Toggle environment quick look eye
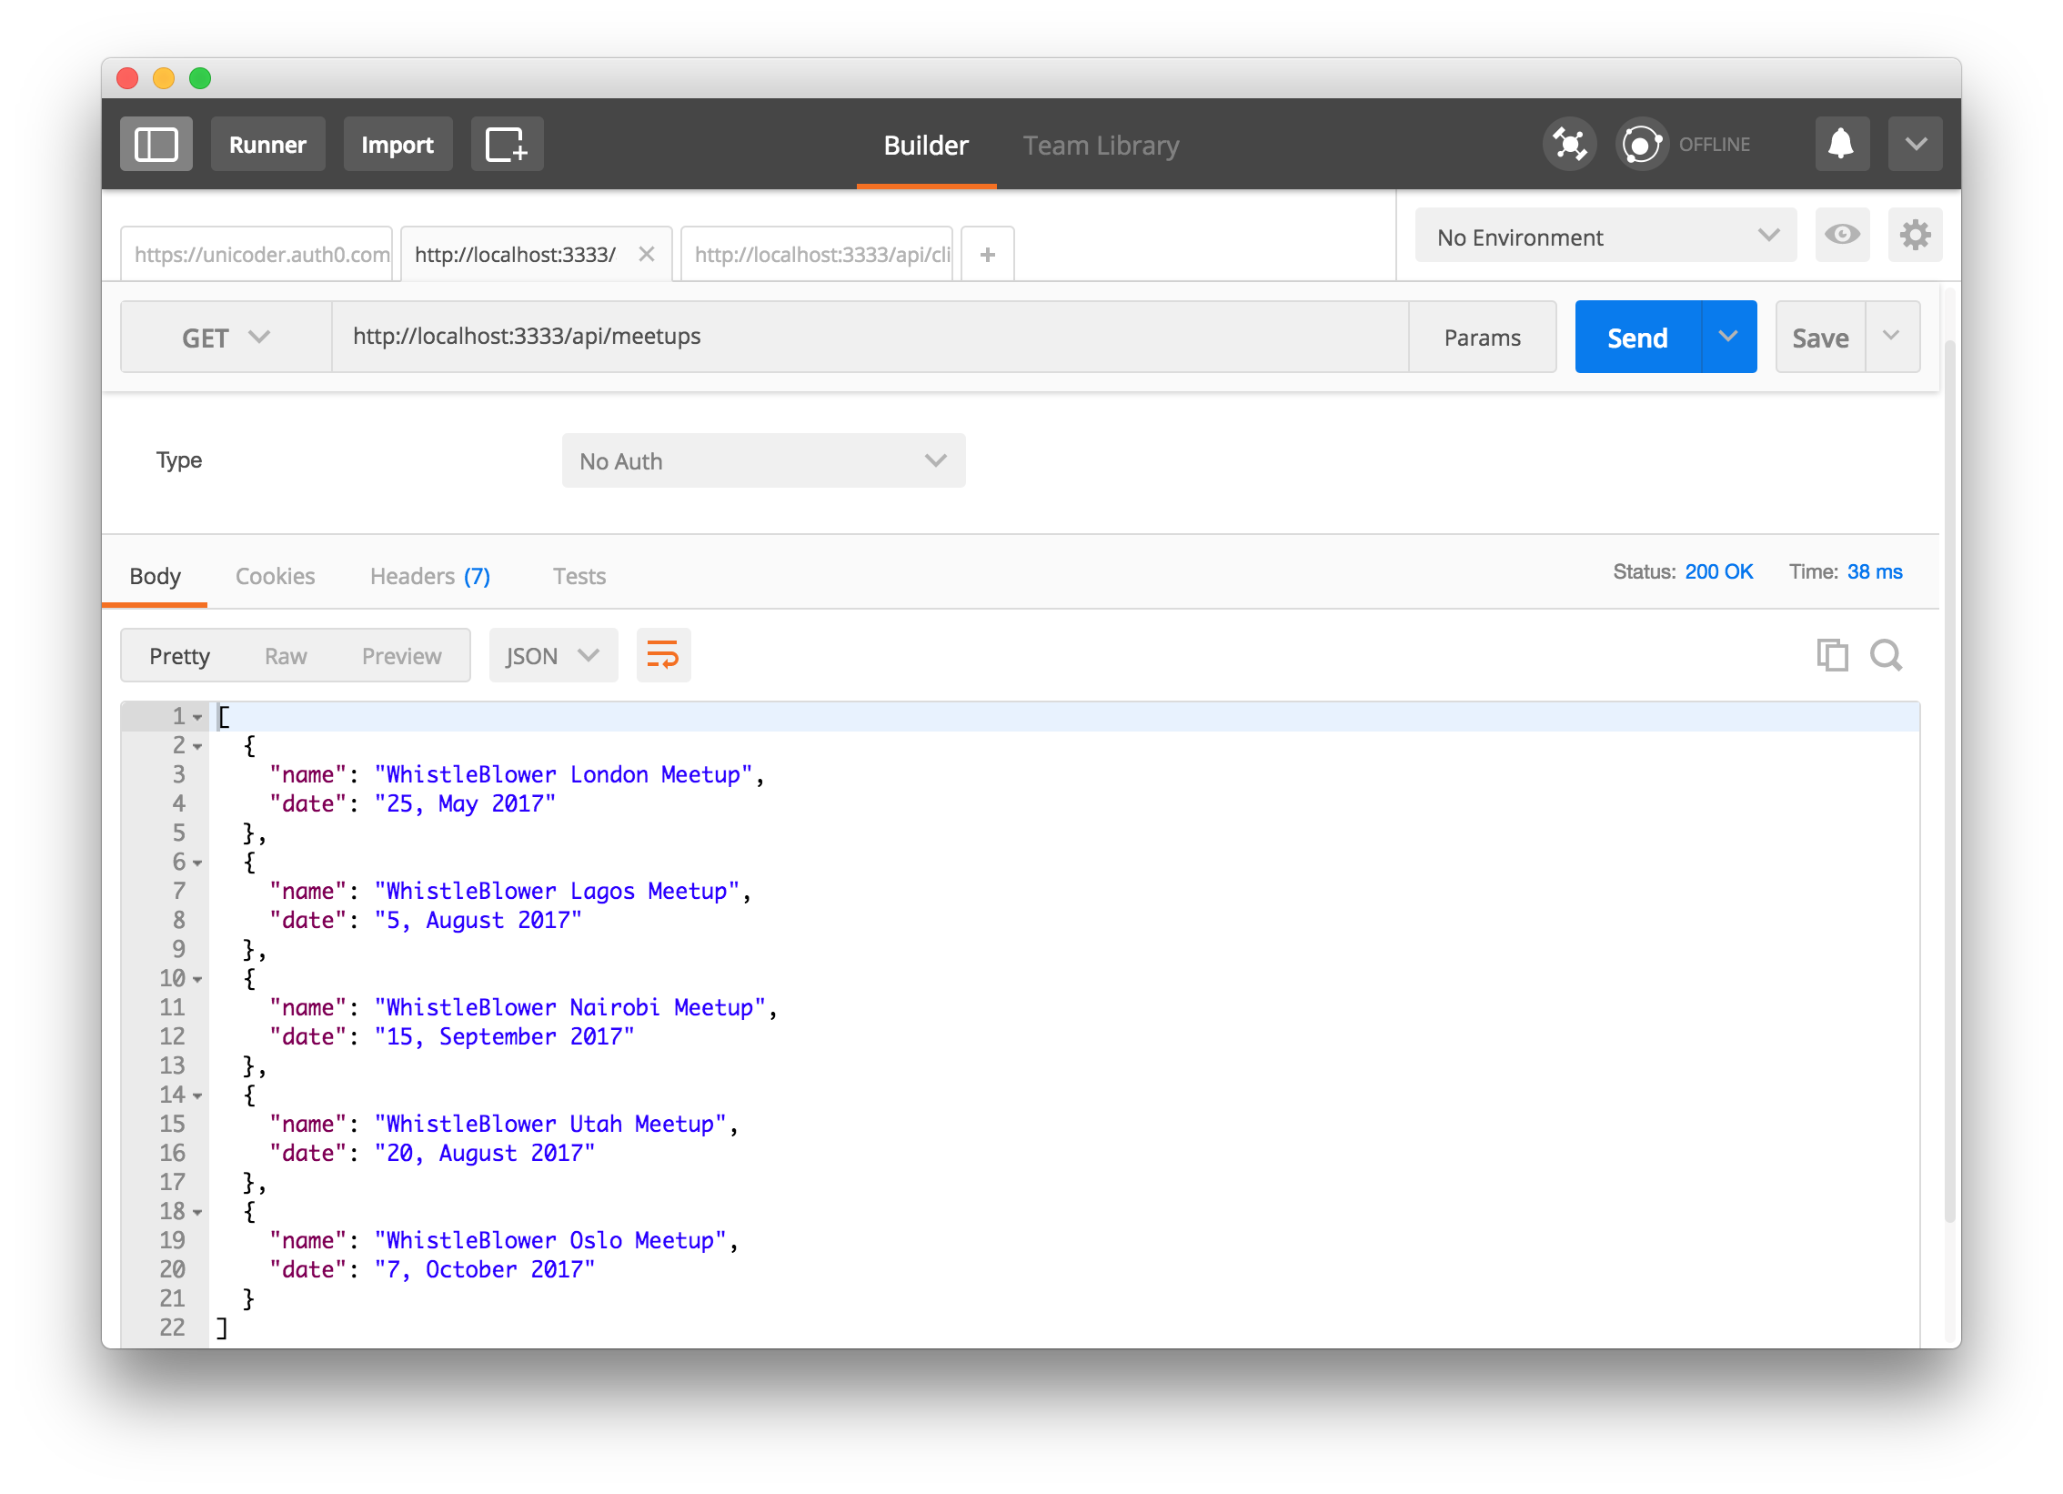 [x=1842, y=236]
